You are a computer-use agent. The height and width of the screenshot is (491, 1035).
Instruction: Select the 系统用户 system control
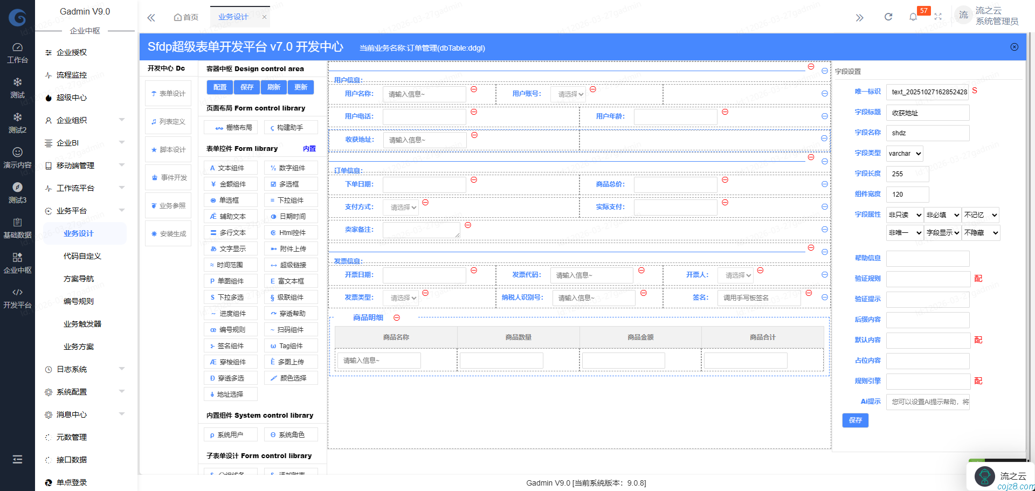click(230, 434)
